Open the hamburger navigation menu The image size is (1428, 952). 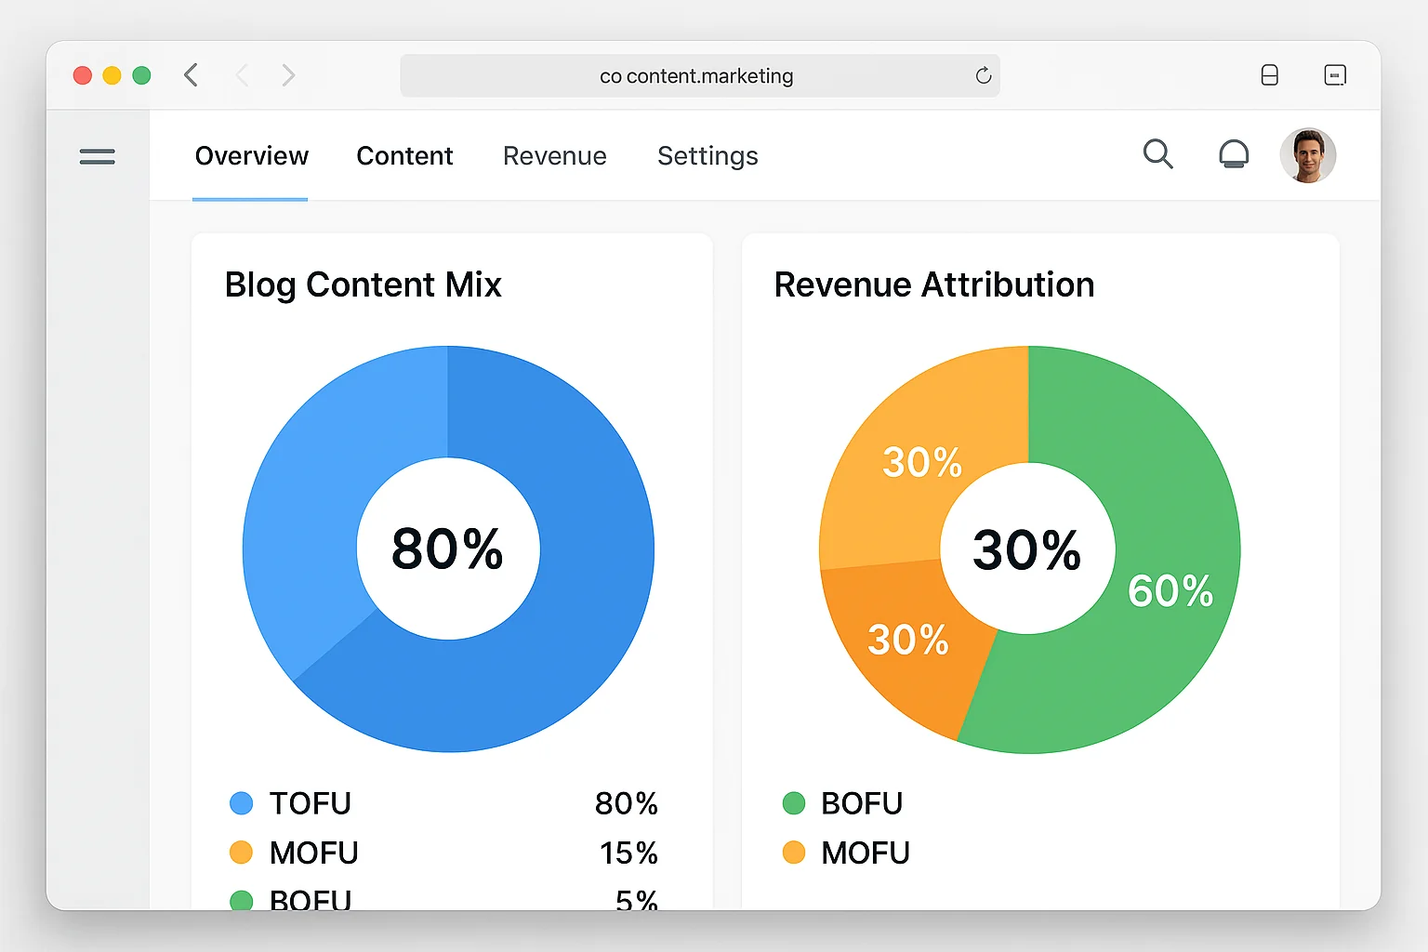[x=97, y=155]
